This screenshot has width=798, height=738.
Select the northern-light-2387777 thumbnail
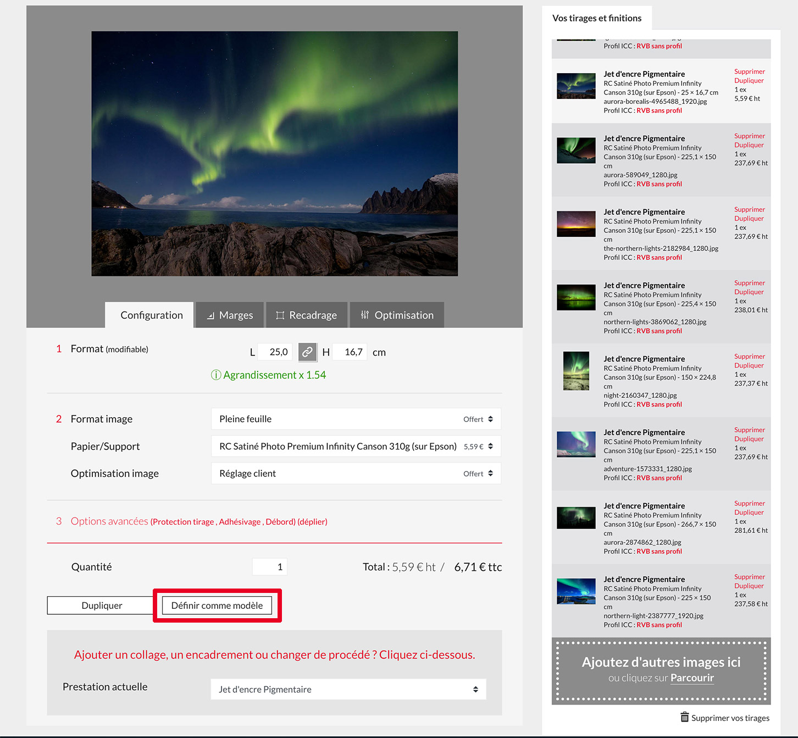[576, 591]
